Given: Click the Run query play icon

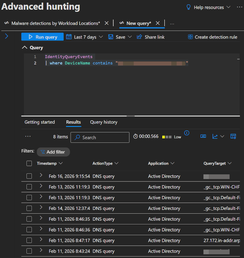Looking at the screenshot, I should [x=30, y=37].
